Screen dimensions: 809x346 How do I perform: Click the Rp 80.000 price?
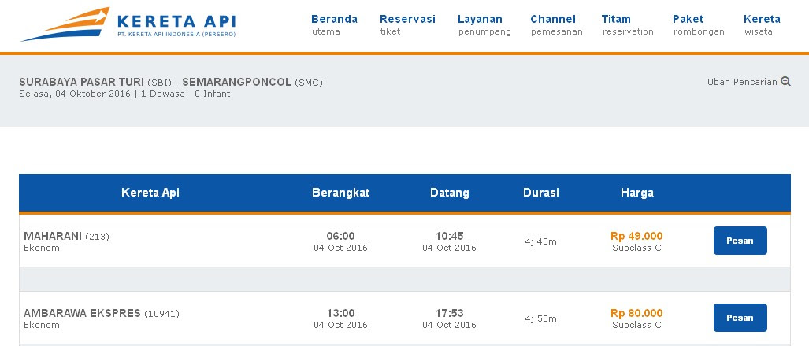[x=636, y=313]
